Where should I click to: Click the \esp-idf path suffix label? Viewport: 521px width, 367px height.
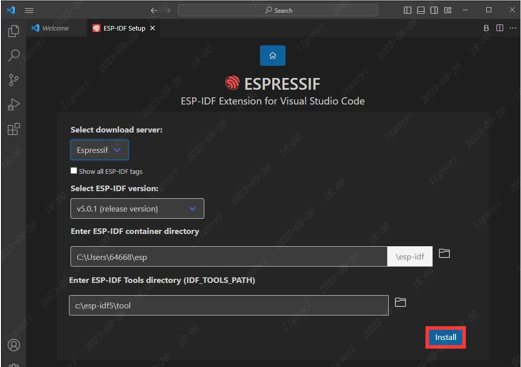coord(410,256)
